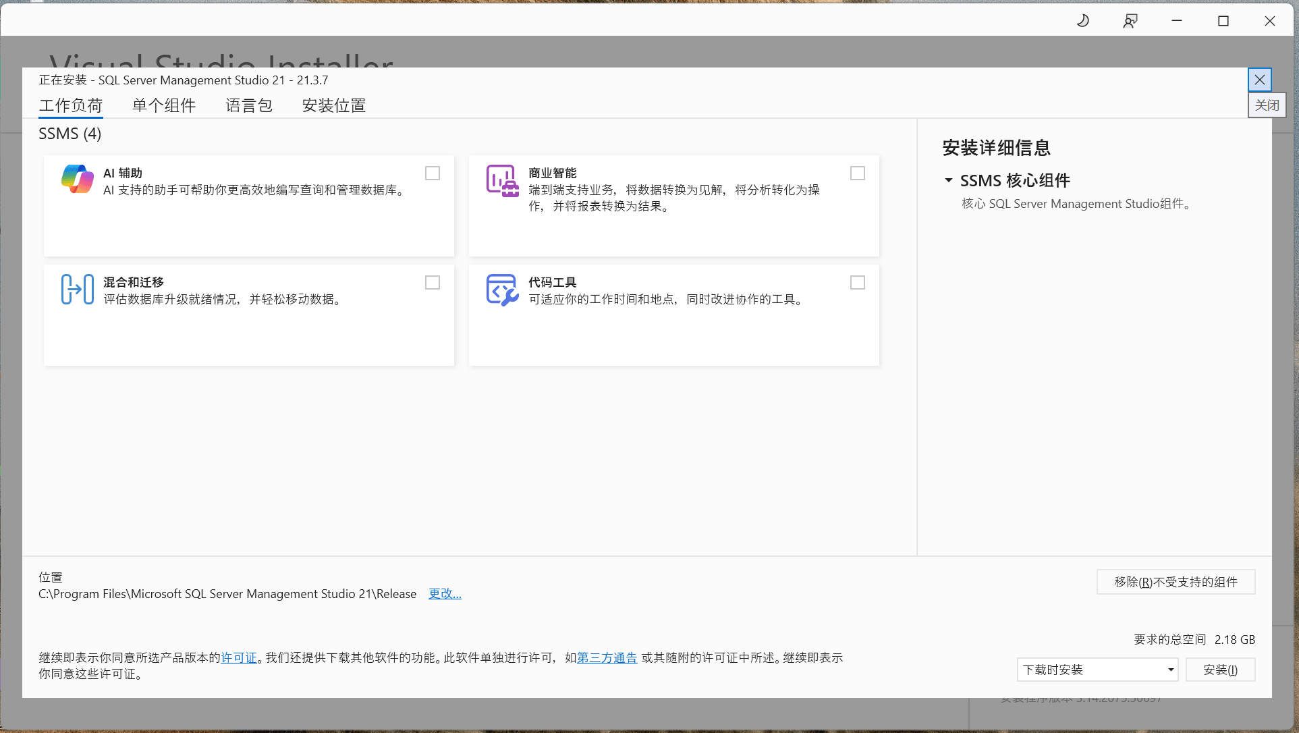Check the AI 辅助 workload checkbox
This screenshot has height=733, width=1299.
433,173
